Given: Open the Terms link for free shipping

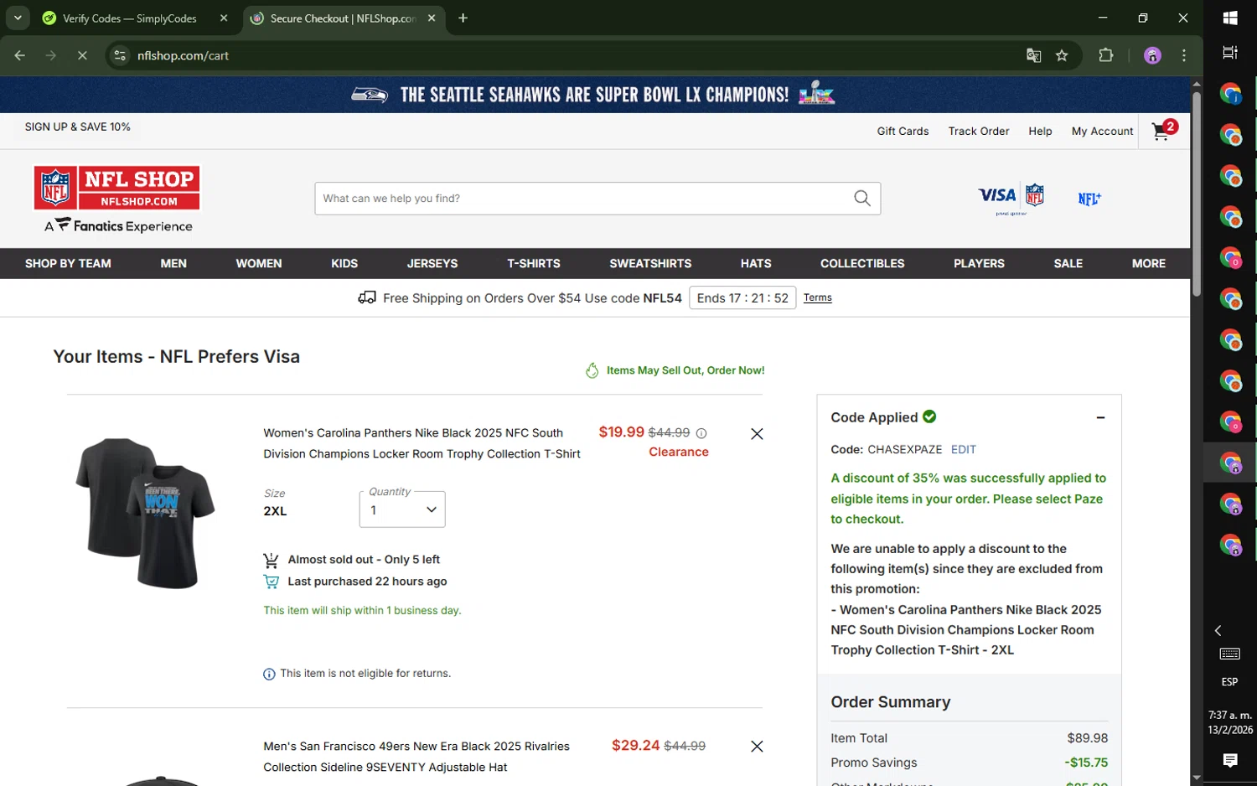Looking at the screenshot, I should (818, 297).
